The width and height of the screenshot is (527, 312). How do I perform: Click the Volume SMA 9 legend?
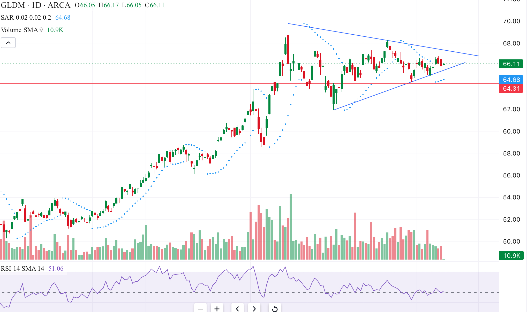point(22,30)
